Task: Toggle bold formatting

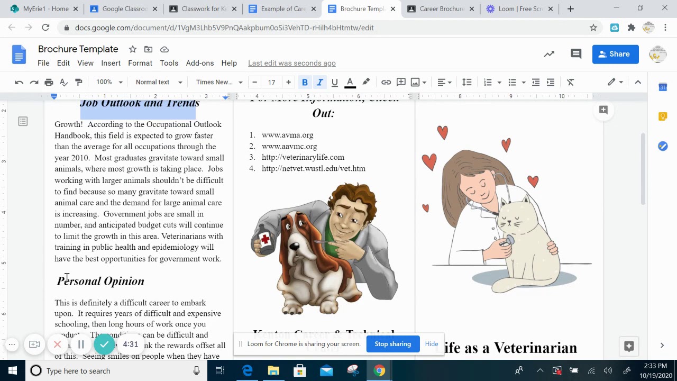Action: 305,82
